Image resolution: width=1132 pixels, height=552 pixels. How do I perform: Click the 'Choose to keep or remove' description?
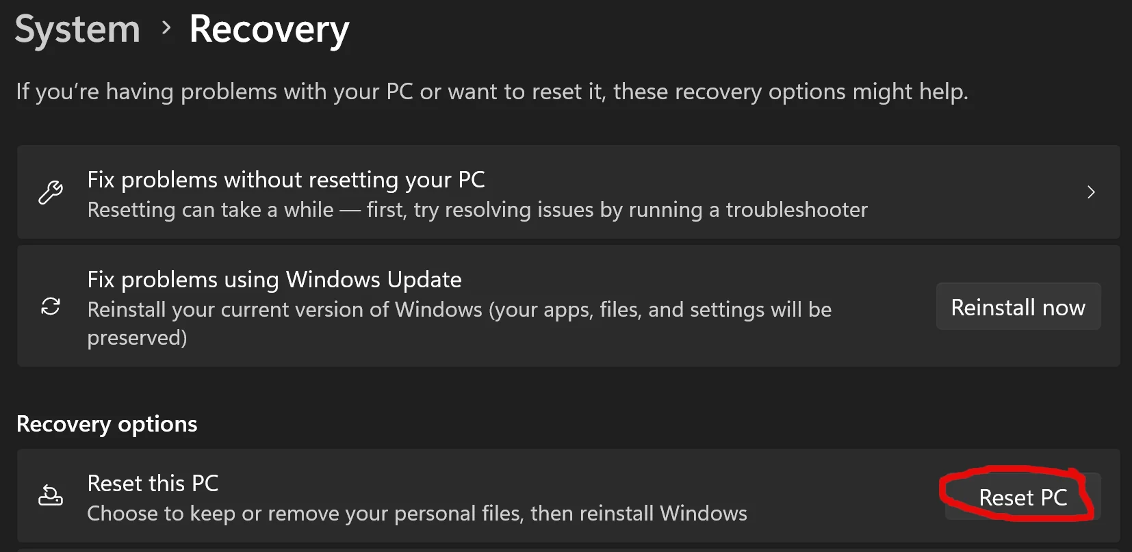pos(417,514)
